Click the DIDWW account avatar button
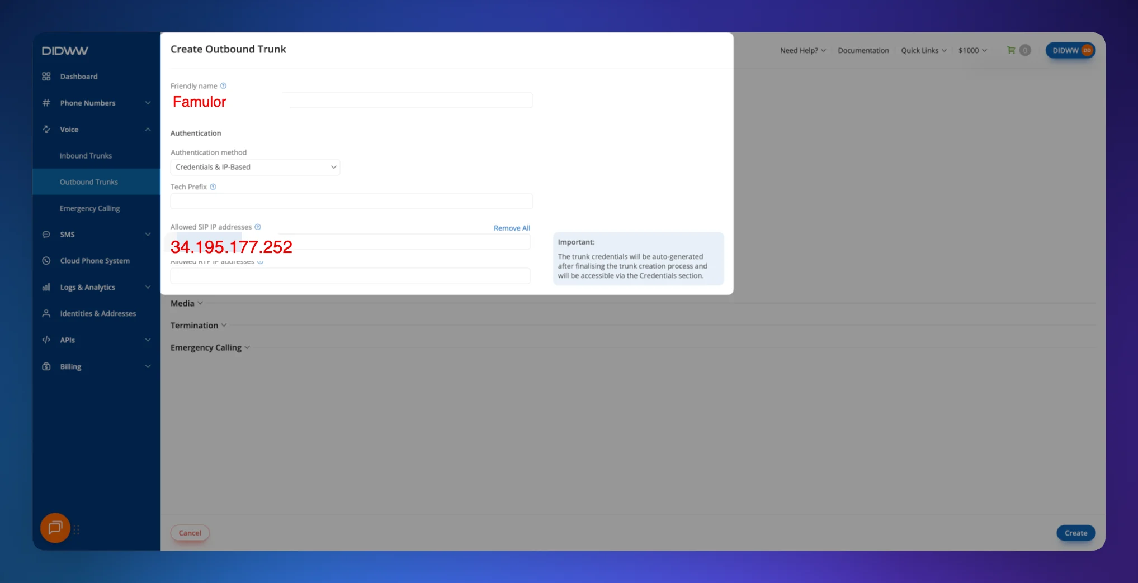This screenshot has height=583, width=1138. tap(1070, 50)
